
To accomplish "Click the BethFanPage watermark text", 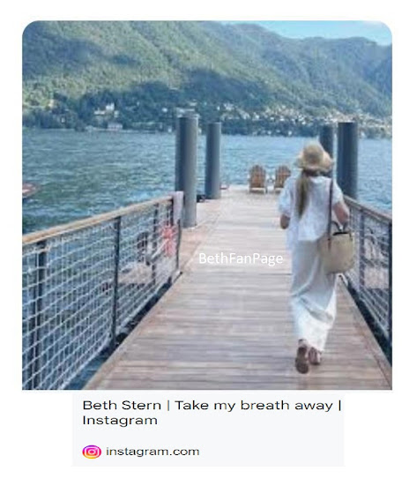I will (x=241, y=258).
